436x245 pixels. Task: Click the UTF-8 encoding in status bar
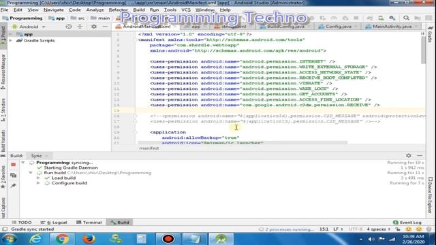356,229
